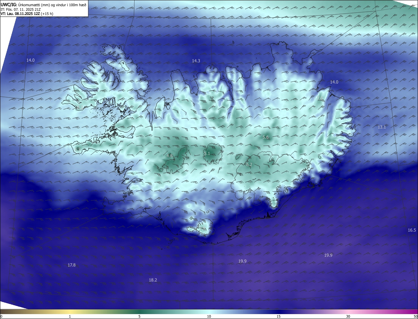
Task: Click the 6.2 value label
Action: pyautogui.click(x=249, y=165)
